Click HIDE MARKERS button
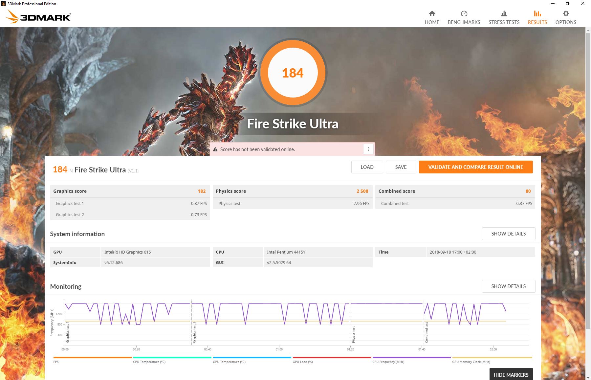Screen dimensions: 591x380 (511, 374)
